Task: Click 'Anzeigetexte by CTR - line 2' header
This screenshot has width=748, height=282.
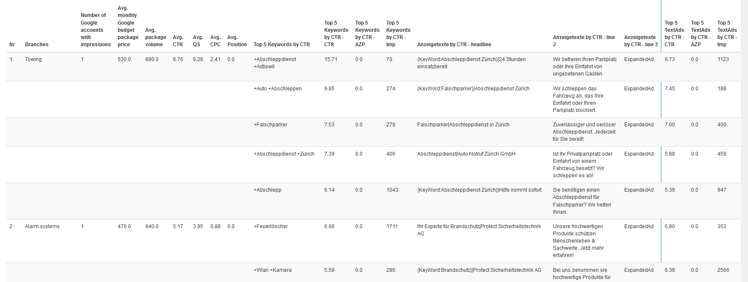Action: pyautogui.click(x=584, y=41)
